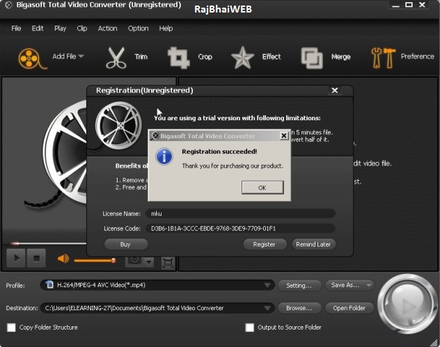Mute the volume speaker icon
Screen dimensions: 440x347
coord(63,259)
